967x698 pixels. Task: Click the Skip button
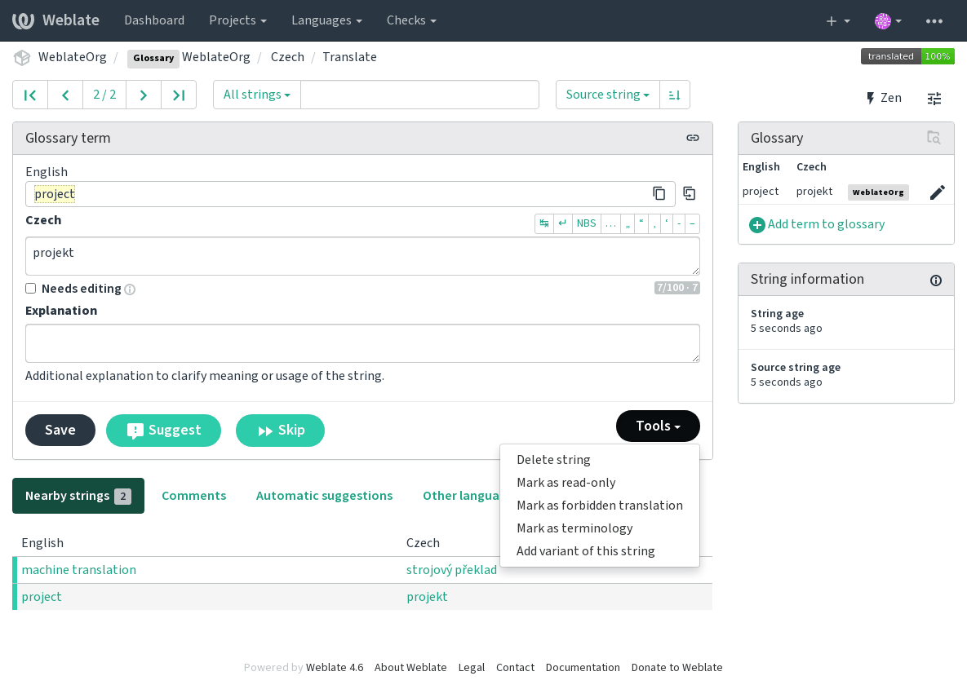coord(280,430)
